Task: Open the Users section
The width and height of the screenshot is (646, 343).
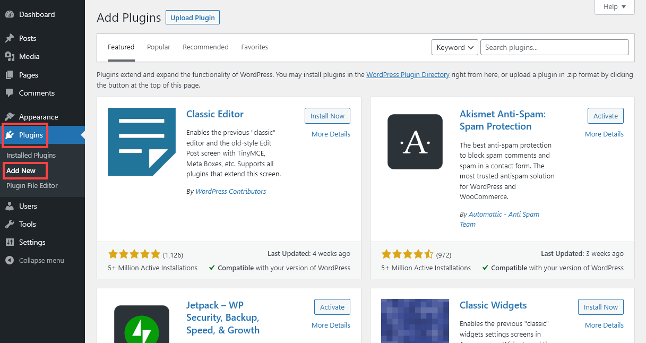Action: pyautogui.click(x=25, y=206)
